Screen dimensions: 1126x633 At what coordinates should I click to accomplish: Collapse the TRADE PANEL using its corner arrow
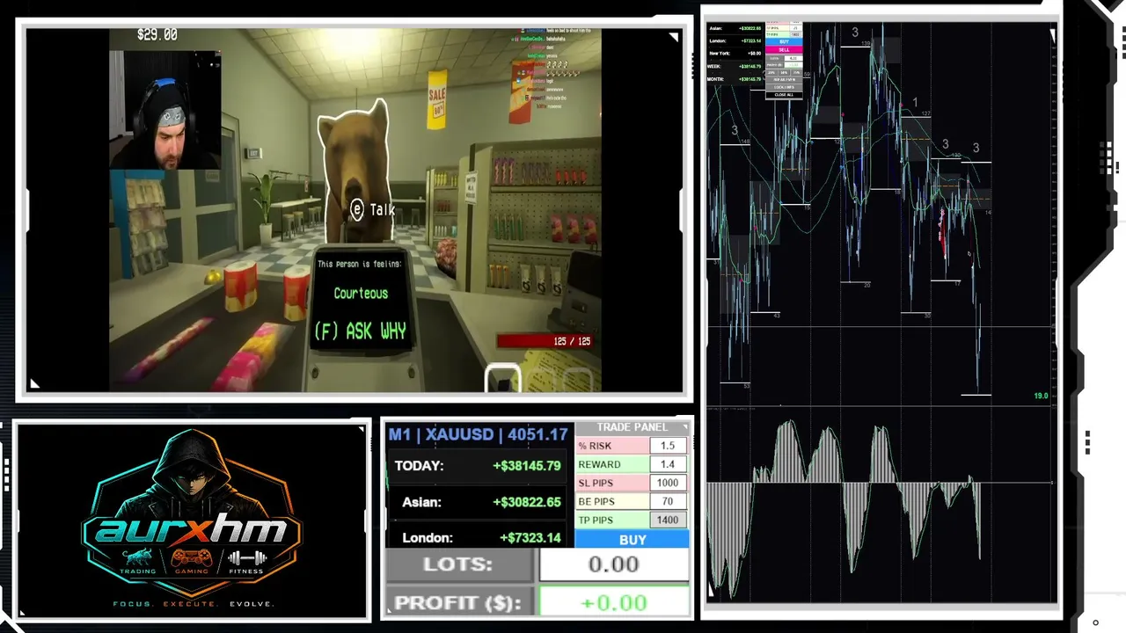click(x=684, y=427)
